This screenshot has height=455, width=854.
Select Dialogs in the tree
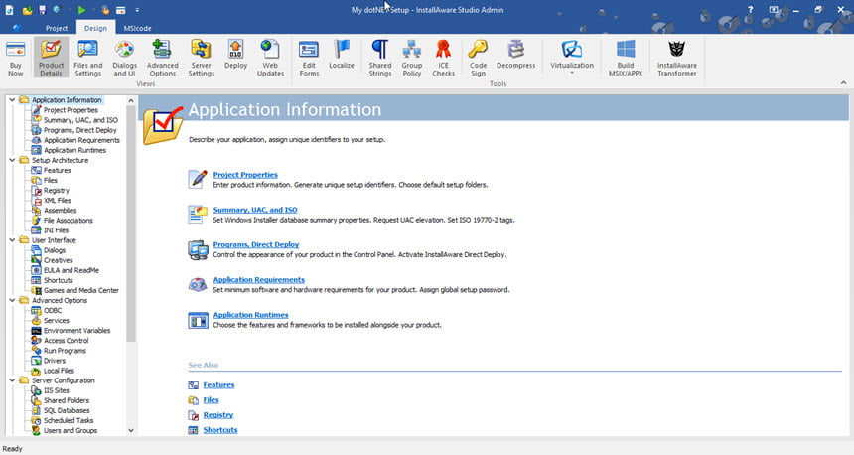pyautogui.click(x=55, y=250)
